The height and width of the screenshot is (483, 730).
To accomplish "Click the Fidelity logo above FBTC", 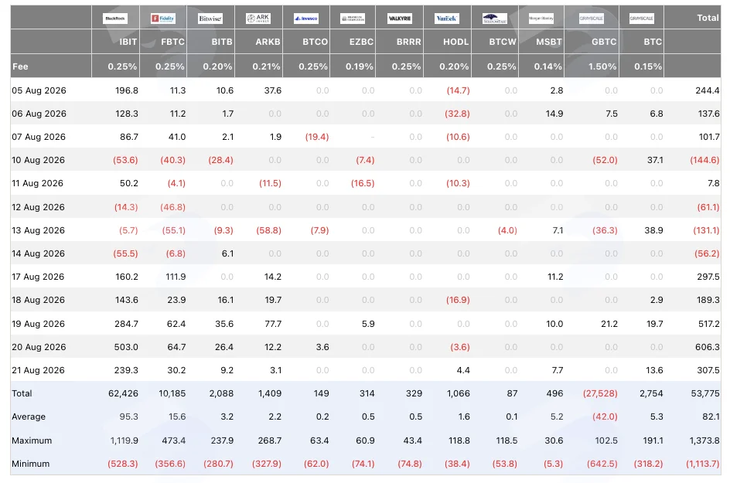I will (163, 18).
